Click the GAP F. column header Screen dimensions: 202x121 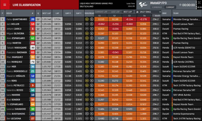click(79, 13)
